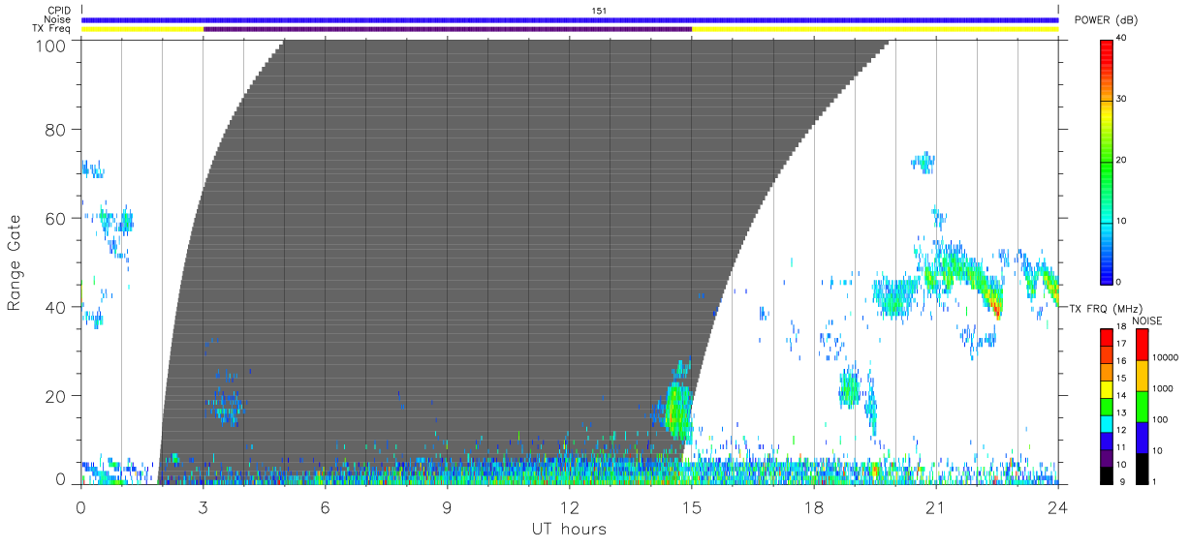This screenshot has width=1190, height=549.
Task: Click the CPID value "151"
Action: tap(599, 10)
